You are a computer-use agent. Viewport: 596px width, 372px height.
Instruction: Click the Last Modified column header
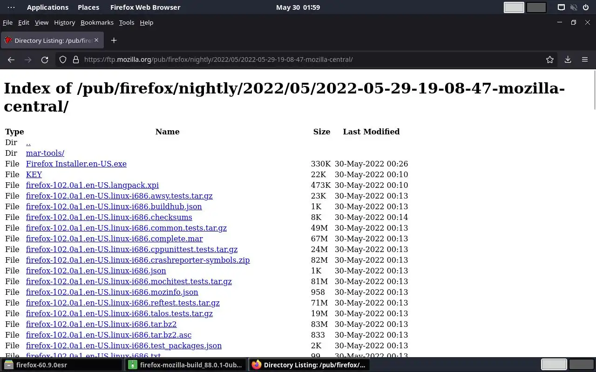click(371, 132)
